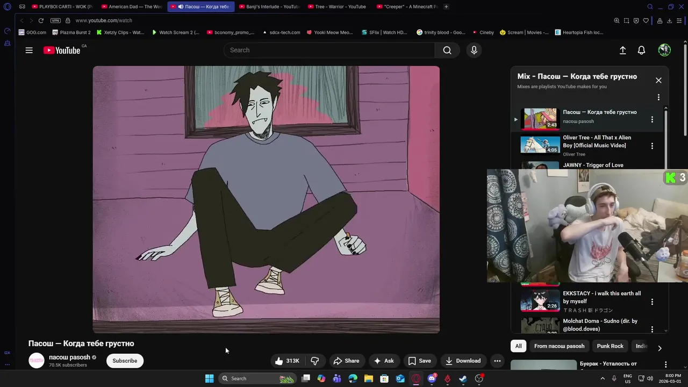Show hidden tray icons chevron

(x=603, y=378)
